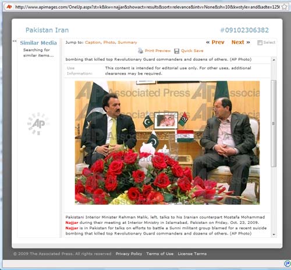The image size is (291, 270).
Task: Jump to Summary section
Action: (127, 43)
